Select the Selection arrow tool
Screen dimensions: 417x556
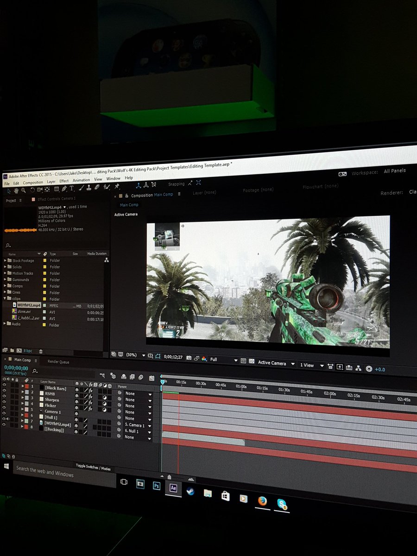pos(9,190)
